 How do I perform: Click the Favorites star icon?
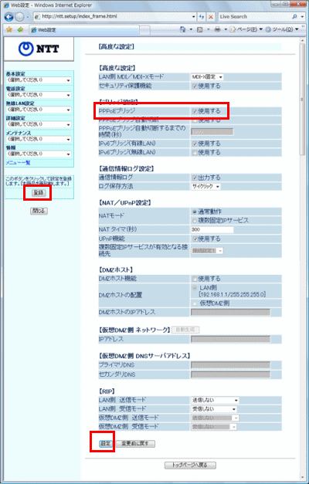click(x=9, y=29)
